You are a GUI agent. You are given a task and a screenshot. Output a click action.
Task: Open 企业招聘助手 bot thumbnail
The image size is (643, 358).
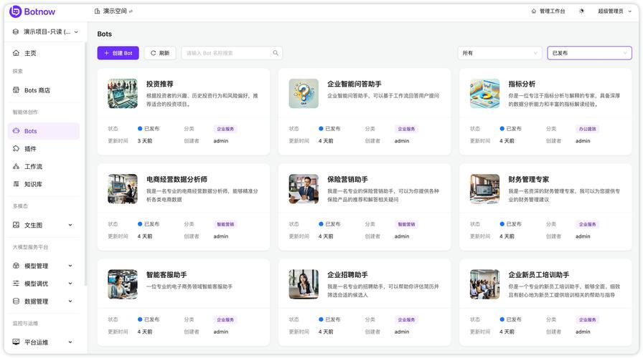coord(304,284)
